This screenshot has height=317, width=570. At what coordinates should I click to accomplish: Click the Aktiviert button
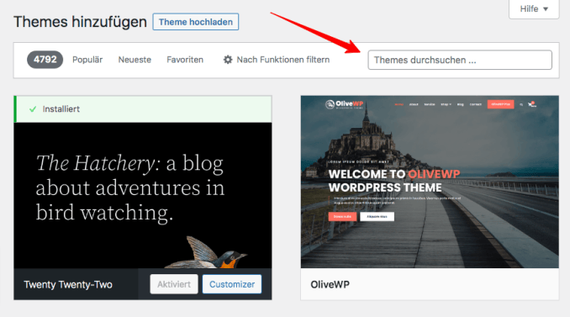174,284
